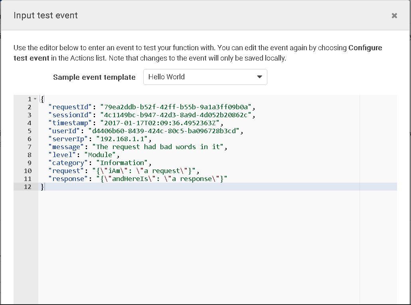Click line number 10 in the gutter
Screen dimensions: 411x305
[28, 171]
